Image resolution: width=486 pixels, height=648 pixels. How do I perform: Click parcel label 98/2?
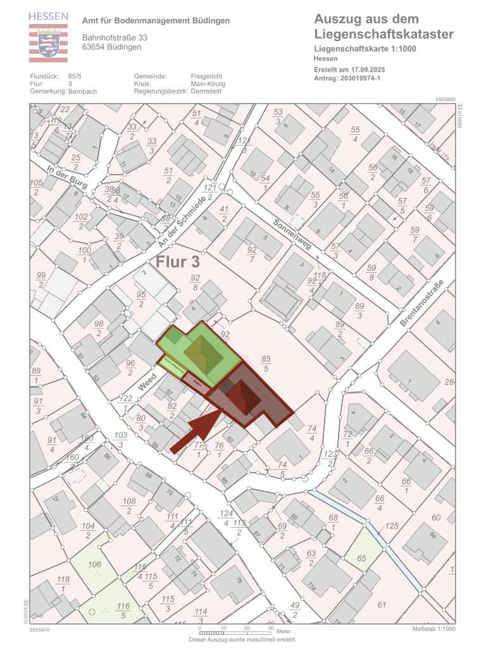pos(99,328)
